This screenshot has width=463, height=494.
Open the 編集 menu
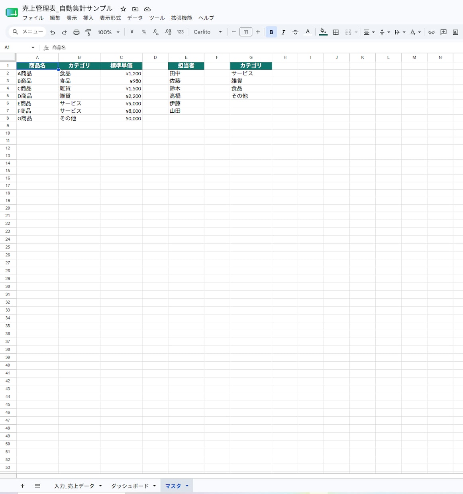click(55, 18)
